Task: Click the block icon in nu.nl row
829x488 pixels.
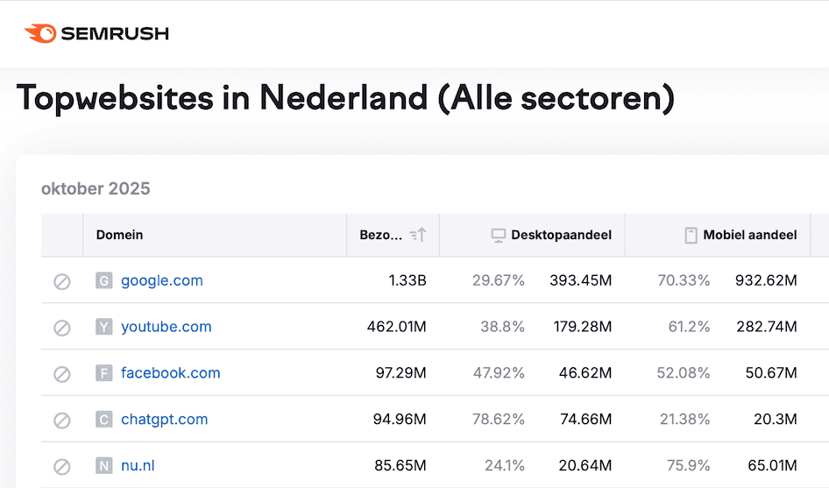Action: tap(62, 467)
